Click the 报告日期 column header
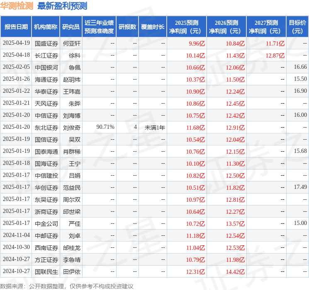This screenshot has width=309, height=290. pos(16,27)
